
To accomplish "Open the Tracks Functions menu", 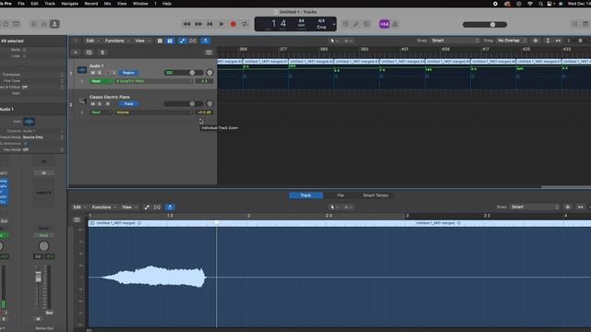I will 117,41.
